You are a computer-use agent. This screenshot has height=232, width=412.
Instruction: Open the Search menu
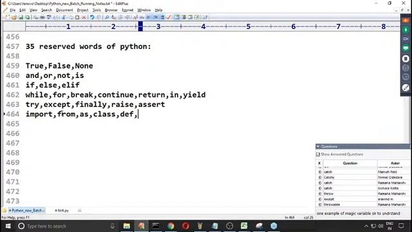(x=46, y=10)
